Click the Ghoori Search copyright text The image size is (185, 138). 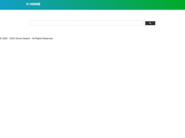pyautogui.click(x=26, y=39)
